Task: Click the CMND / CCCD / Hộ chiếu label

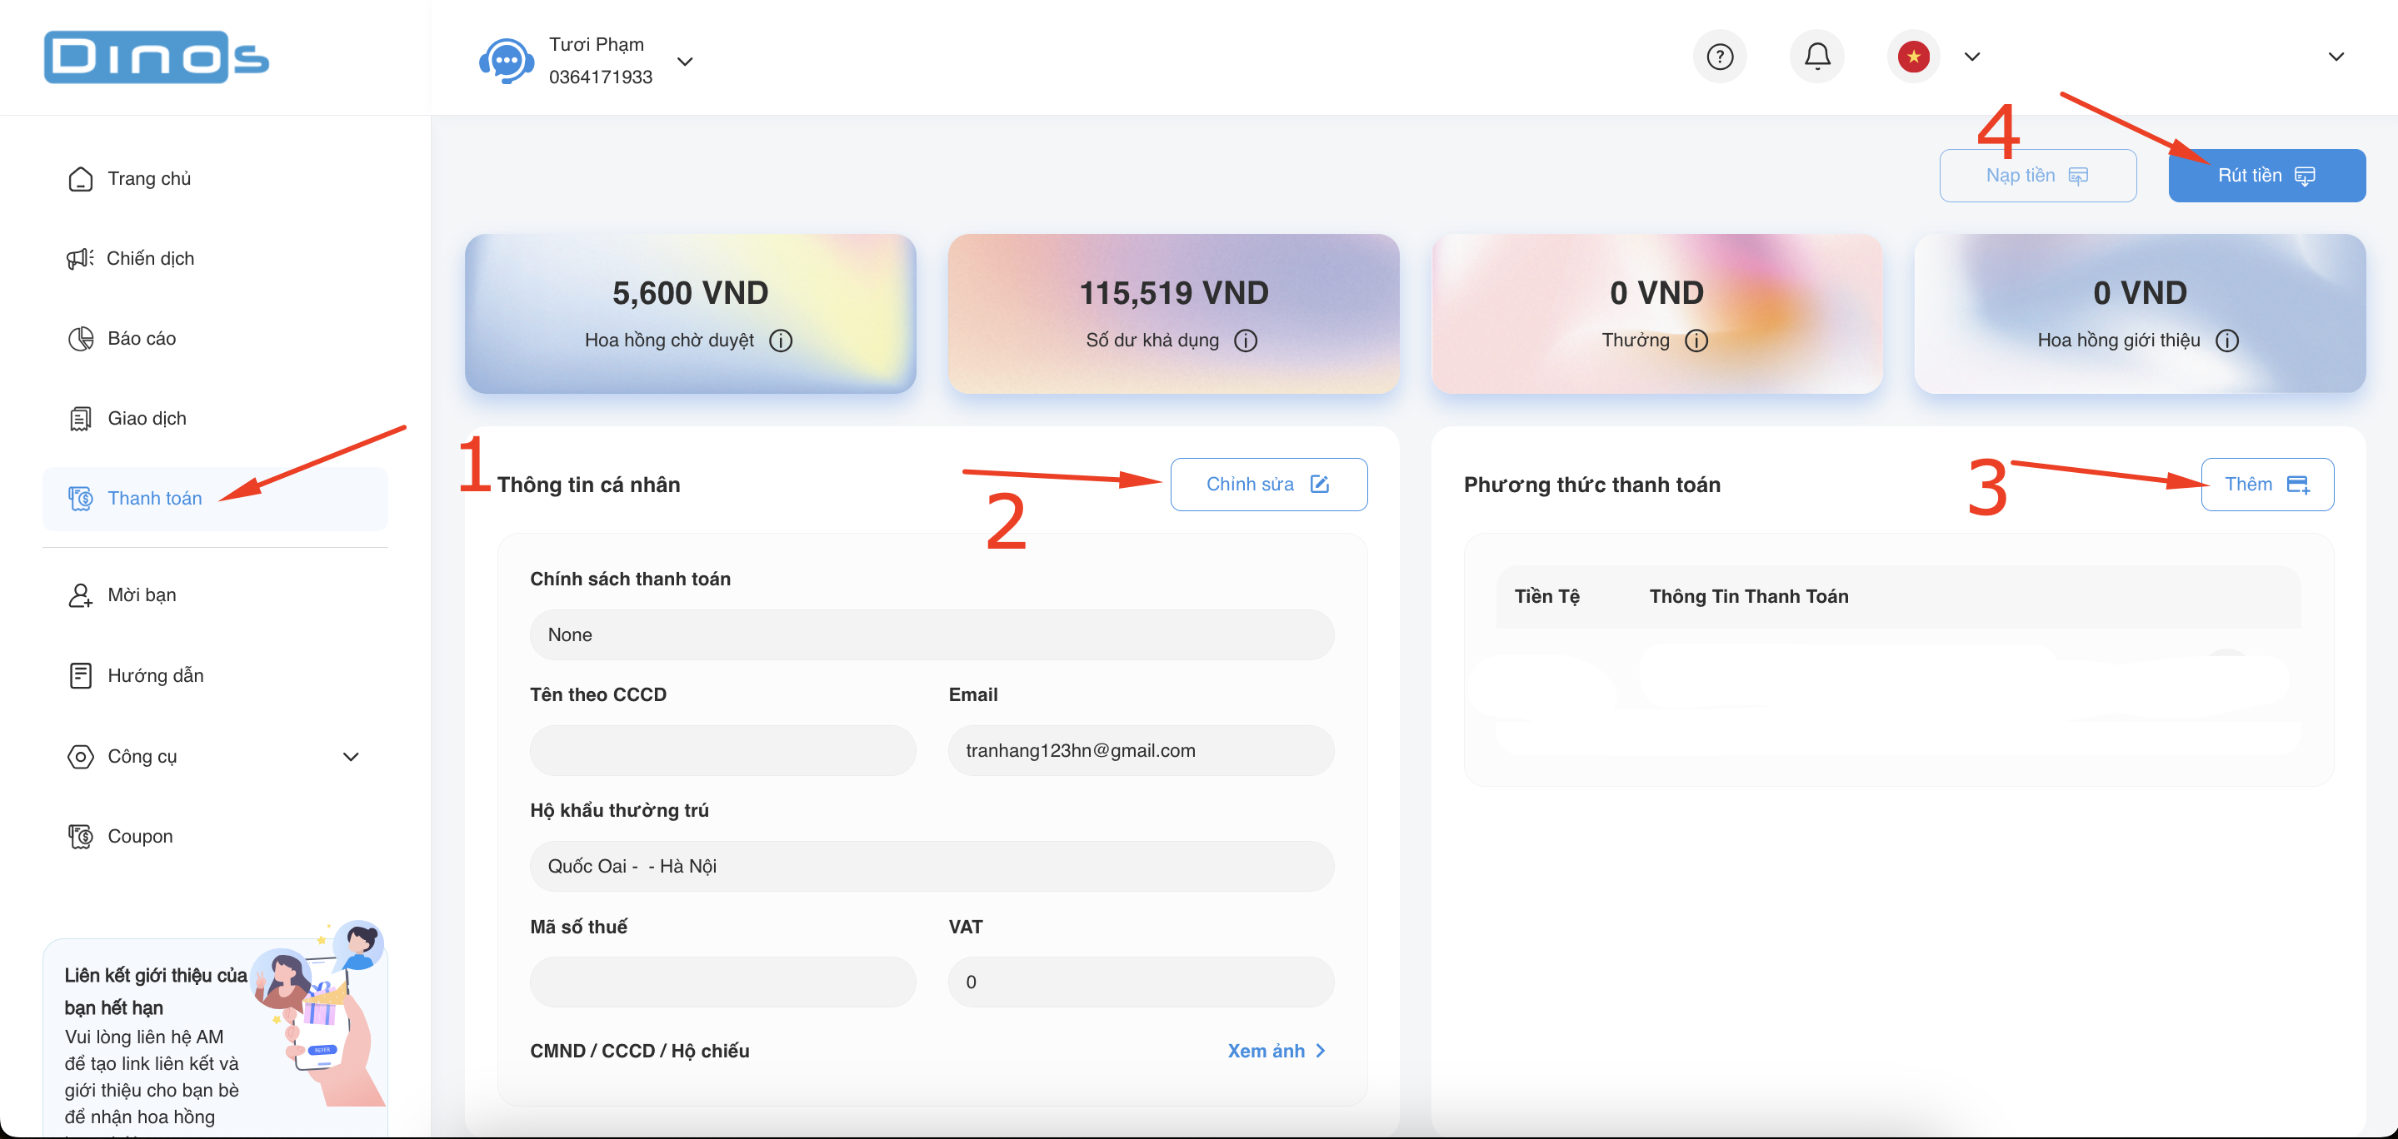Action: pyautogui.click(x=640, y=1051)
